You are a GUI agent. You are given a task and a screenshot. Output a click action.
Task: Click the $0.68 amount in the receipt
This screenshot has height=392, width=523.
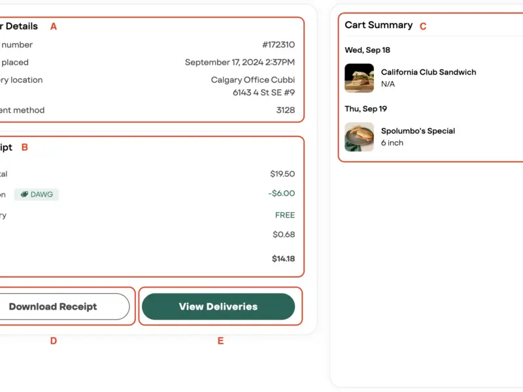pos(284,235)
